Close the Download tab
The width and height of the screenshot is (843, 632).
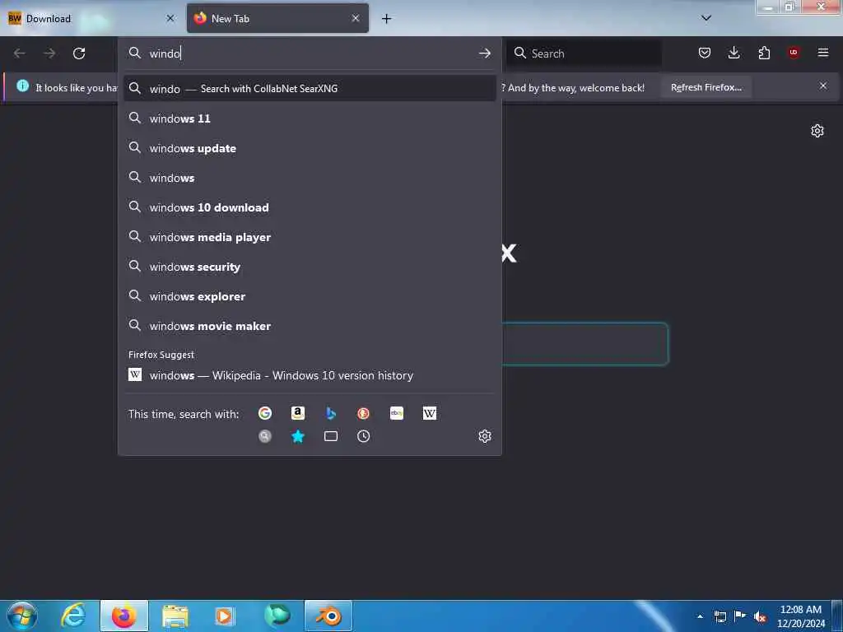click(170, 18)
